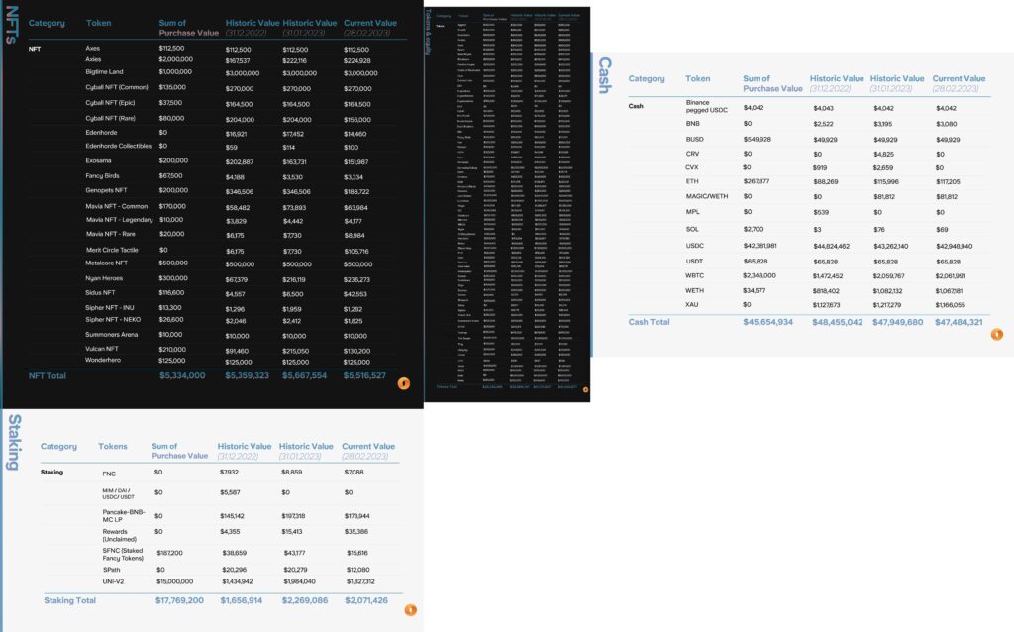Click the 'Axies' token name

pos(93,59)
